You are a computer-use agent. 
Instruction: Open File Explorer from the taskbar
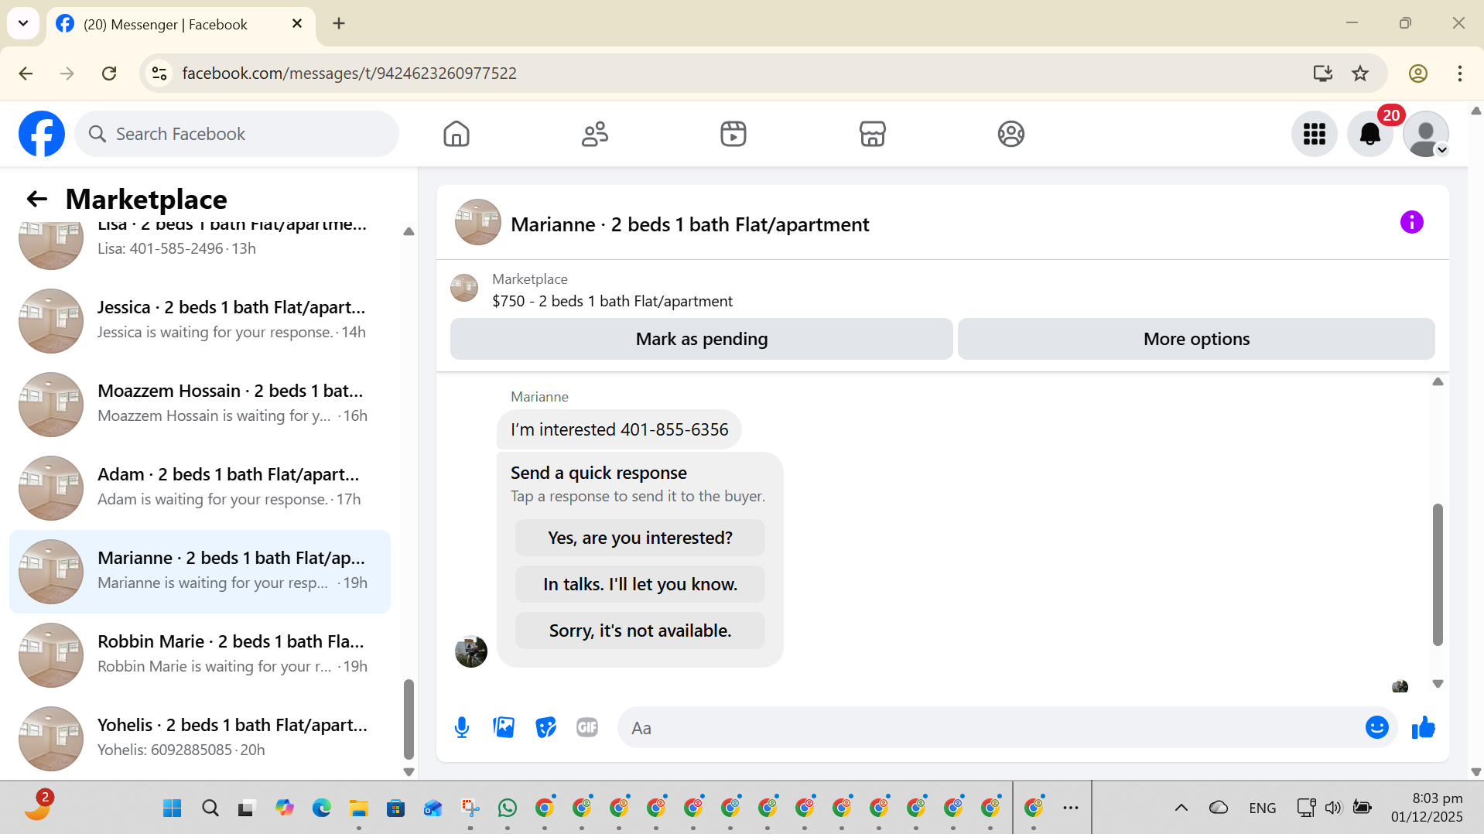[358, 808]
